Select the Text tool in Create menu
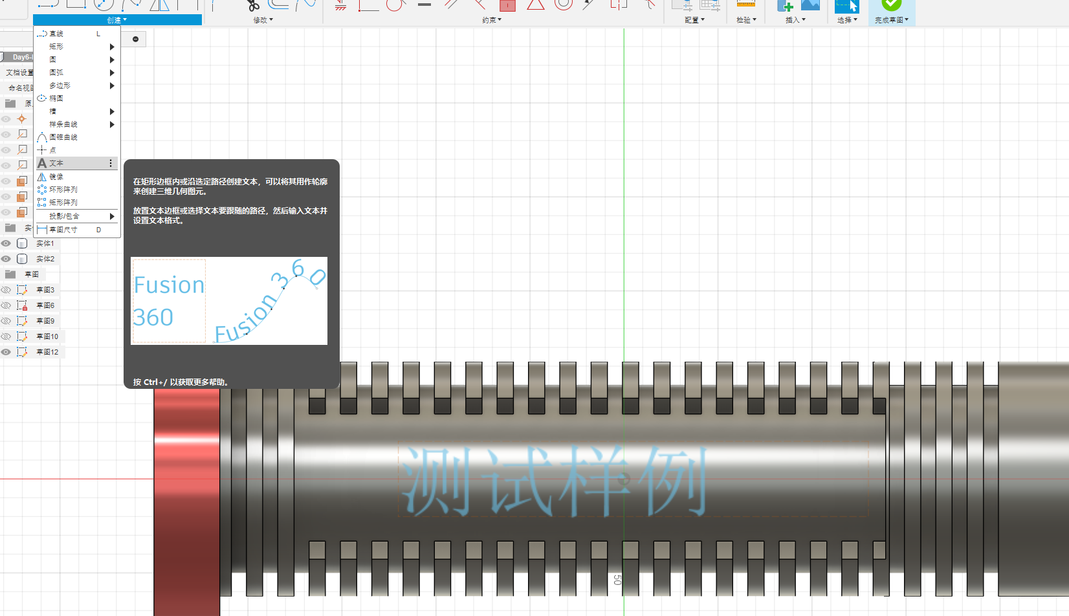This screenshot has width=1069, height=616. tap(57, 163)
